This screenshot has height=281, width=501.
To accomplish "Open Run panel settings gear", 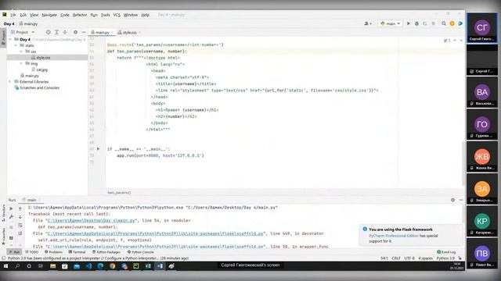I will pos(452,200).
